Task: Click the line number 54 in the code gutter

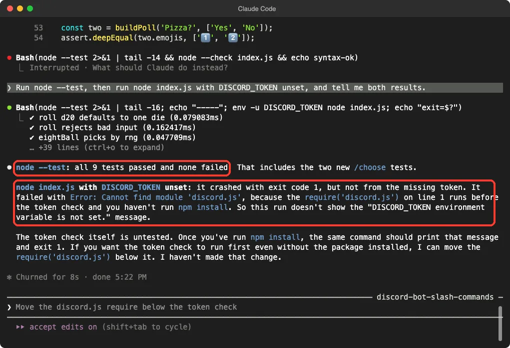Action: (x=38, y=38)
